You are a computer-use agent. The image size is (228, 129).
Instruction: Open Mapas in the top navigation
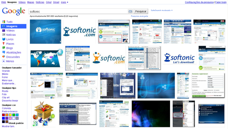[x=31, y=2]
